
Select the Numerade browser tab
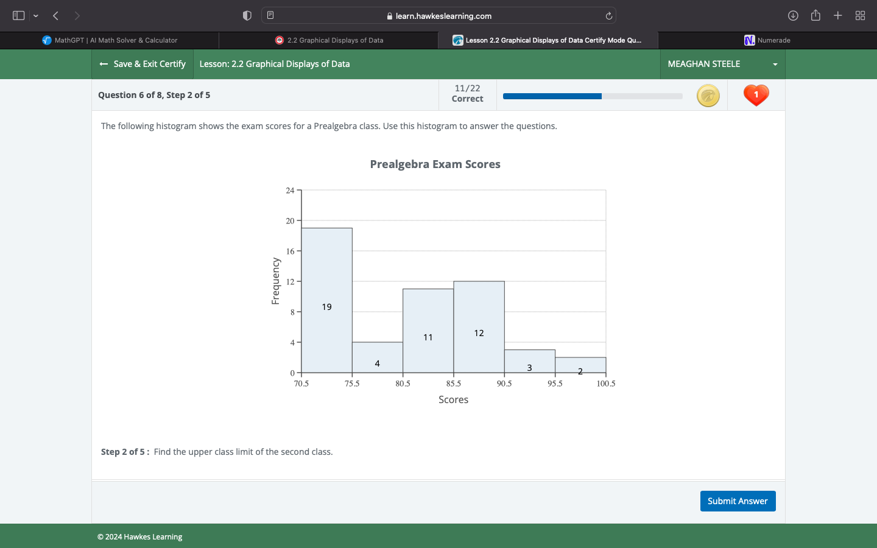(767, 40)
